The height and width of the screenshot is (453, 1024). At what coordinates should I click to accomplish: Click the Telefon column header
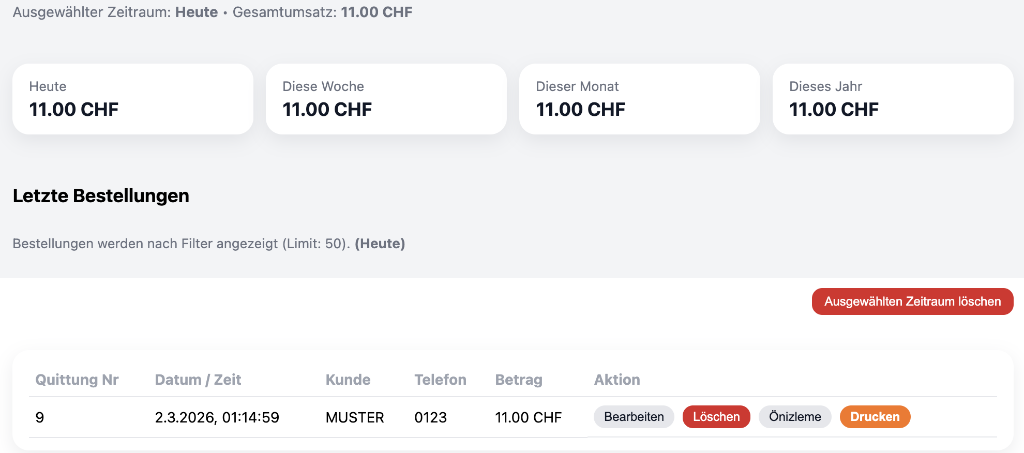click(441, 380)
